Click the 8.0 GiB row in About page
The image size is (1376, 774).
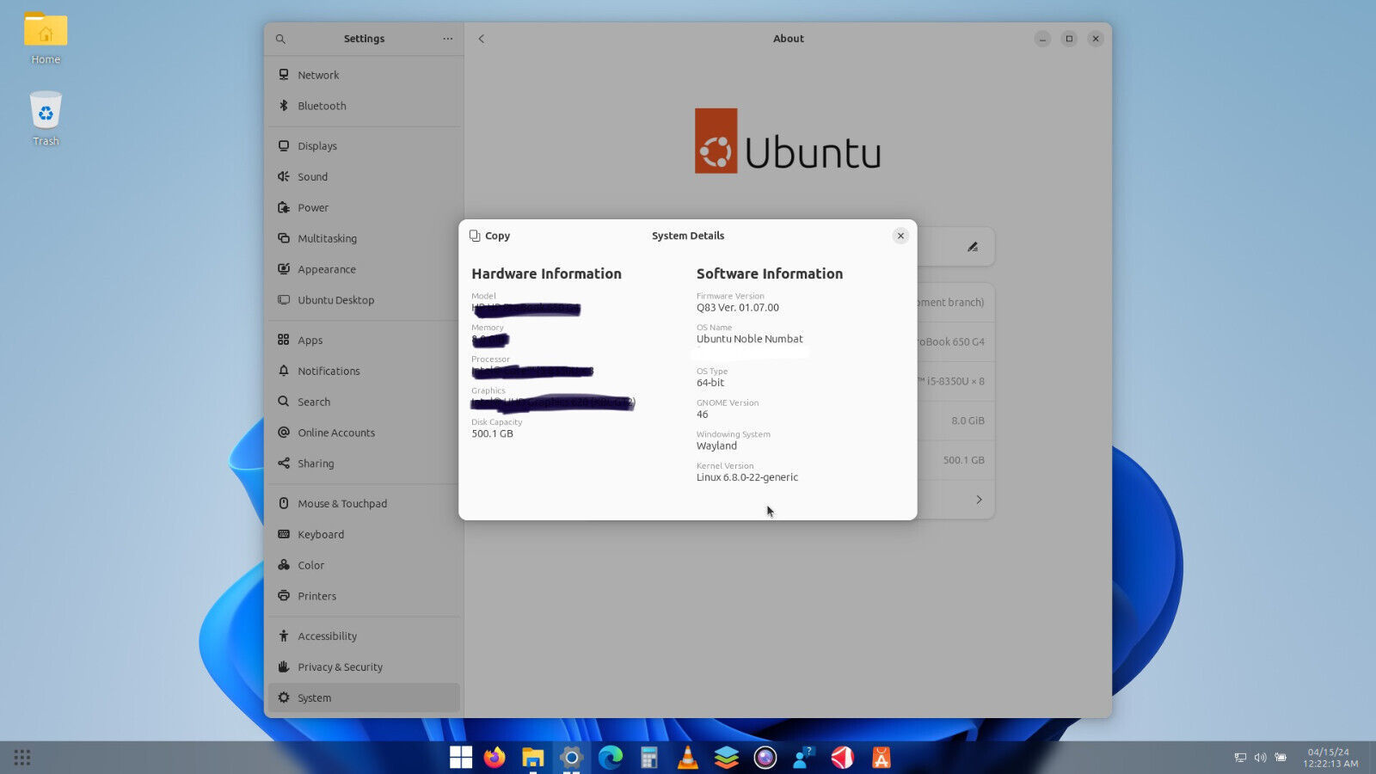(955, 421)
